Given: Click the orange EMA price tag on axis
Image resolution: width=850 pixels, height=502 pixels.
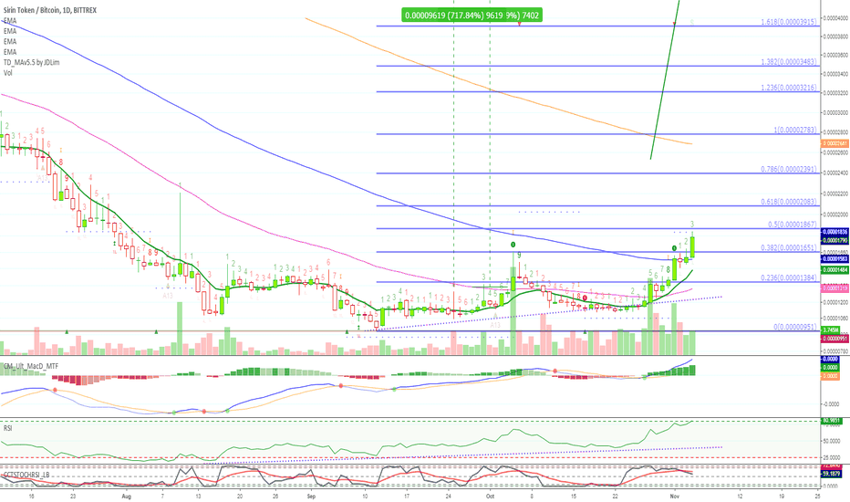Looking at the screenshot, I should coord(834,143).
